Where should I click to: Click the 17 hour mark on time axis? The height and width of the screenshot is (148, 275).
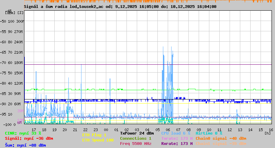click(34, 130)
